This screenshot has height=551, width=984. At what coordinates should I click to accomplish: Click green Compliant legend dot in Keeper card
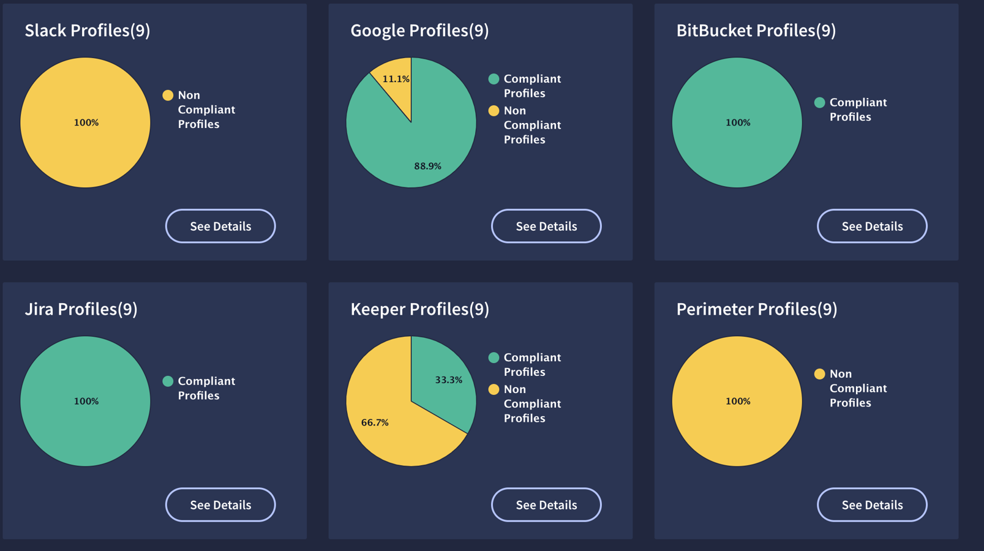pos(494,358)
